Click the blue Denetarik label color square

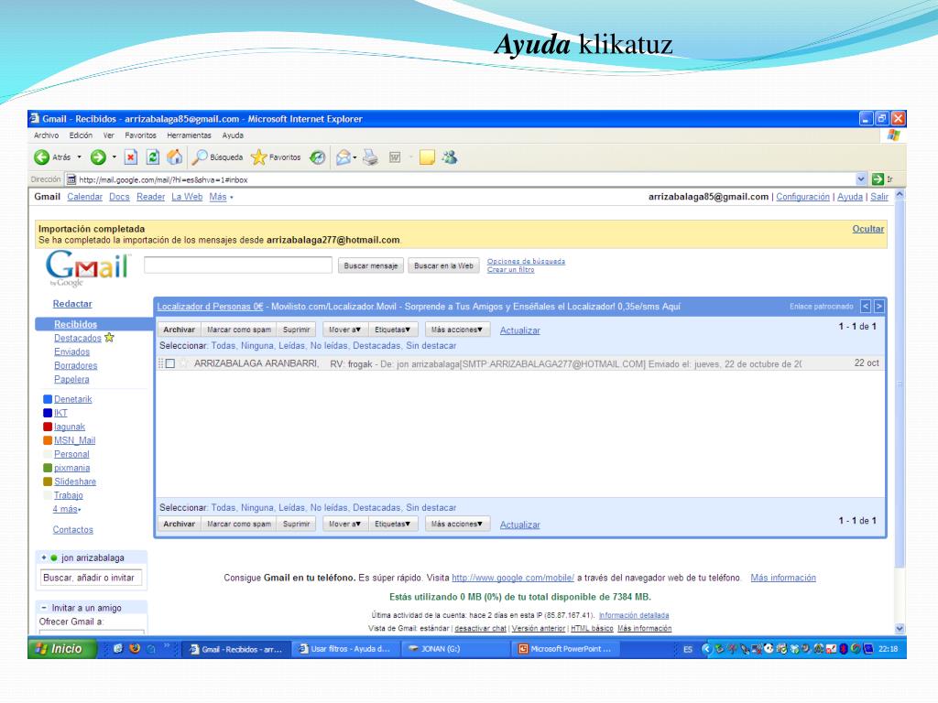pyautogui.click(x=48, y=399)
